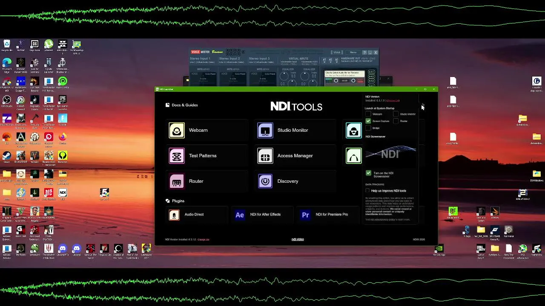Select the Ubisoft Connect desktop icon
This screenshot has height=306, width=545.
pos(21,102)
